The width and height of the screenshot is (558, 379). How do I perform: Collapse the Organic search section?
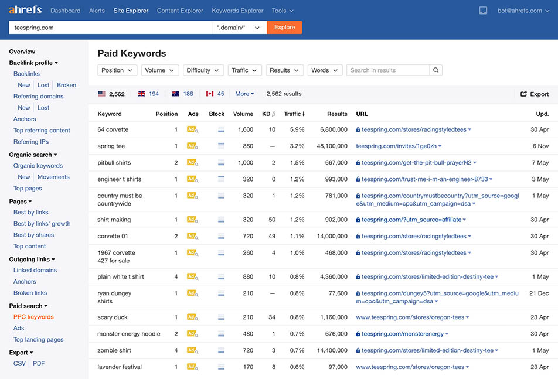[x=33, y=155]
